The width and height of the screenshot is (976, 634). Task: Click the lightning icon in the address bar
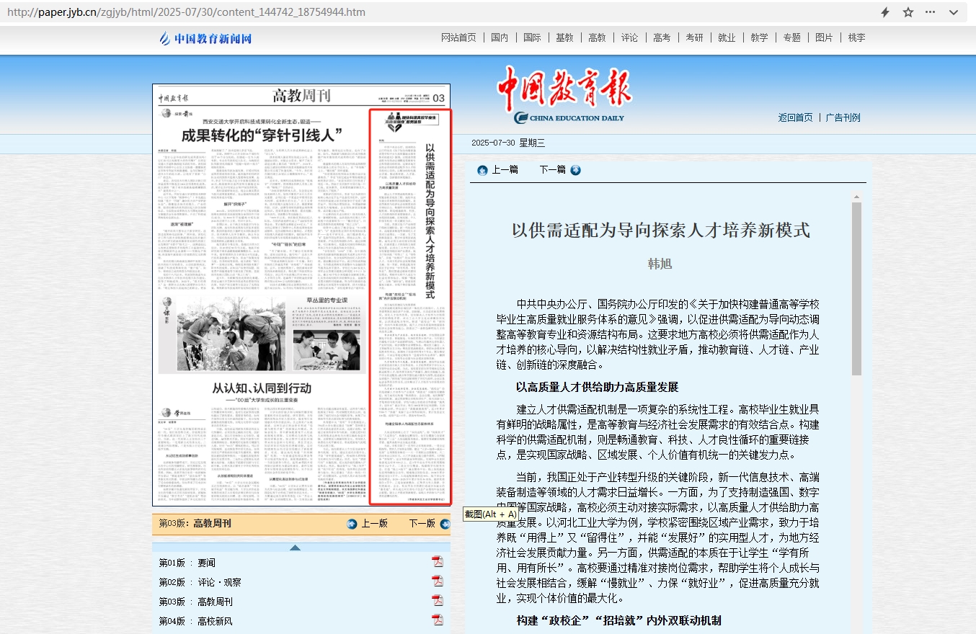886,12
